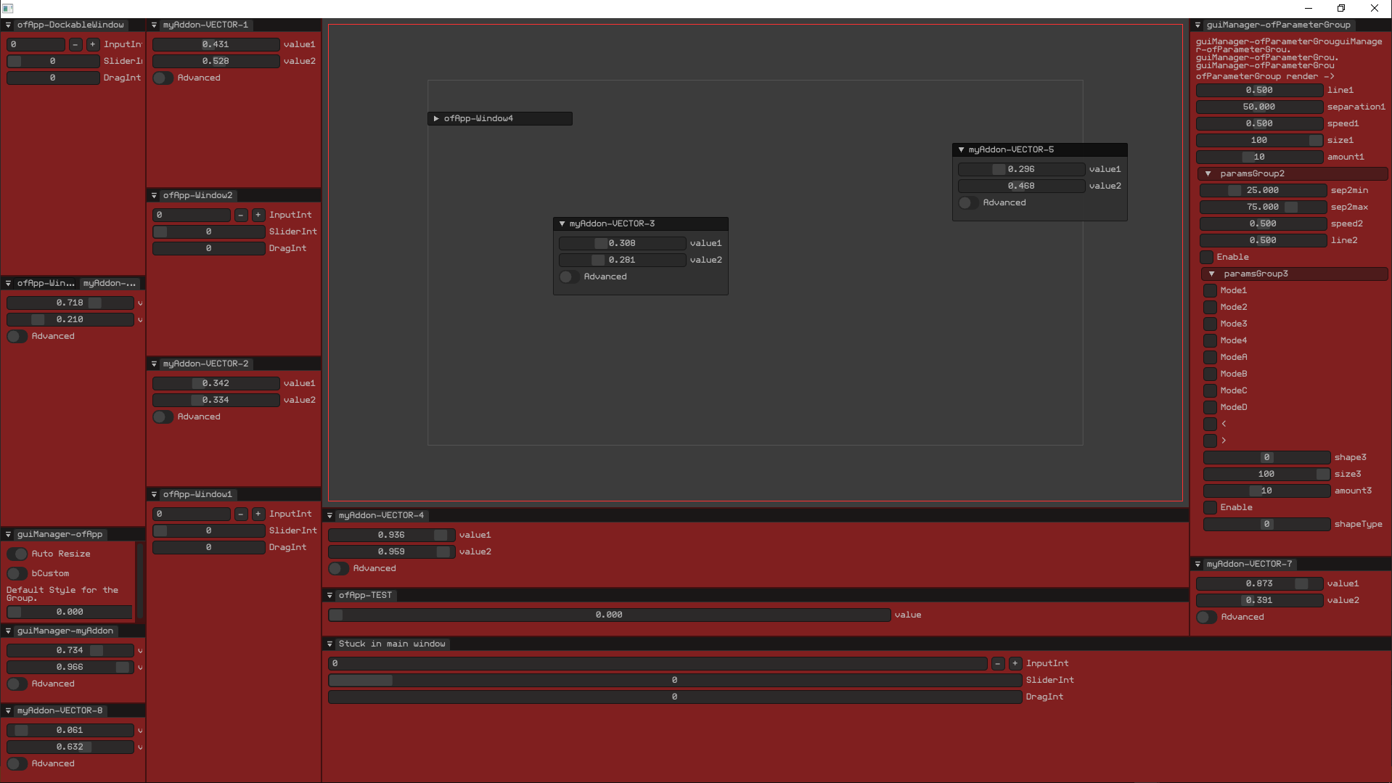Switch to myAddon-... tab
This screenshot has width=1392, height=783.
109,283
